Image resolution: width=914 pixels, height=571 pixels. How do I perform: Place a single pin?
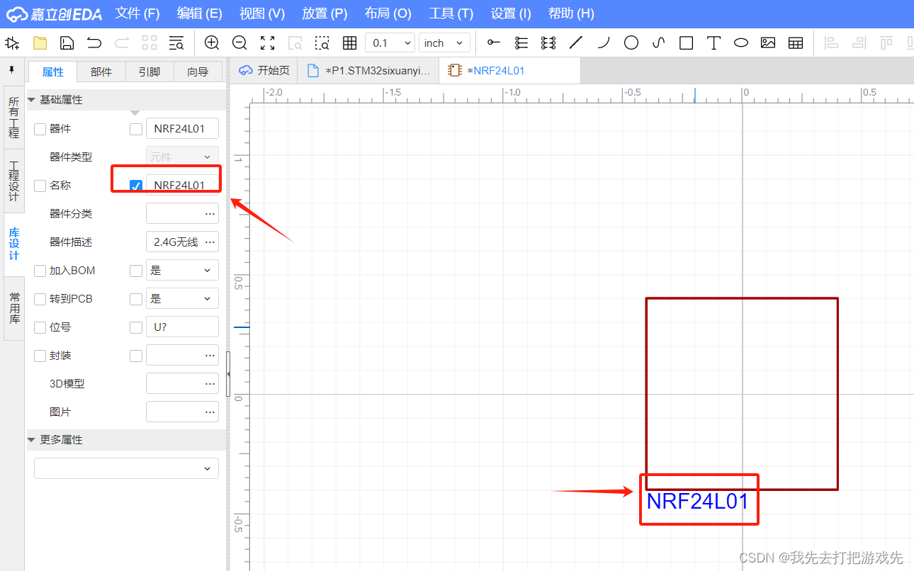click(x=494, y=43)
